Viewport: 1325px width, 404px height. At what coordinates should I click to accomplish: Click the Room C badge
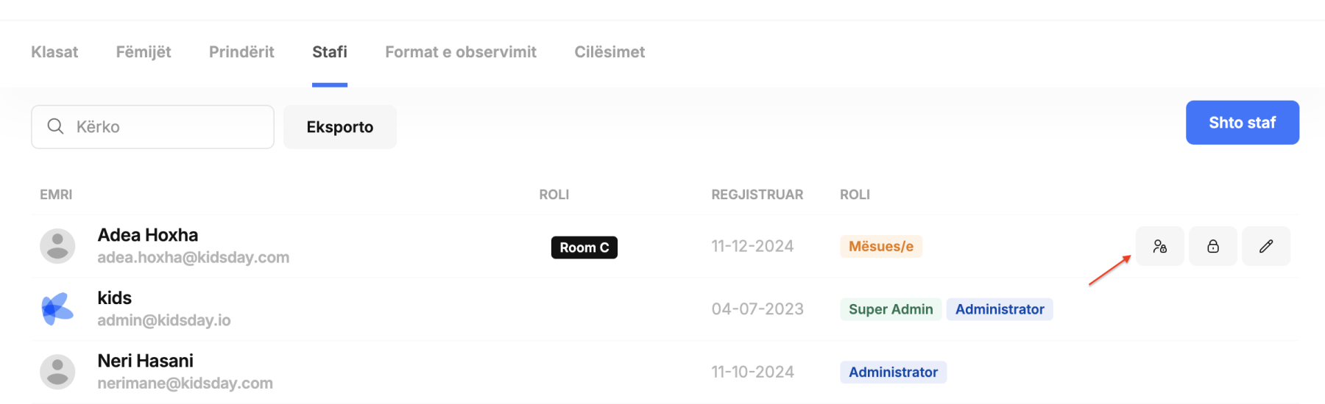[x=584, y=248]
